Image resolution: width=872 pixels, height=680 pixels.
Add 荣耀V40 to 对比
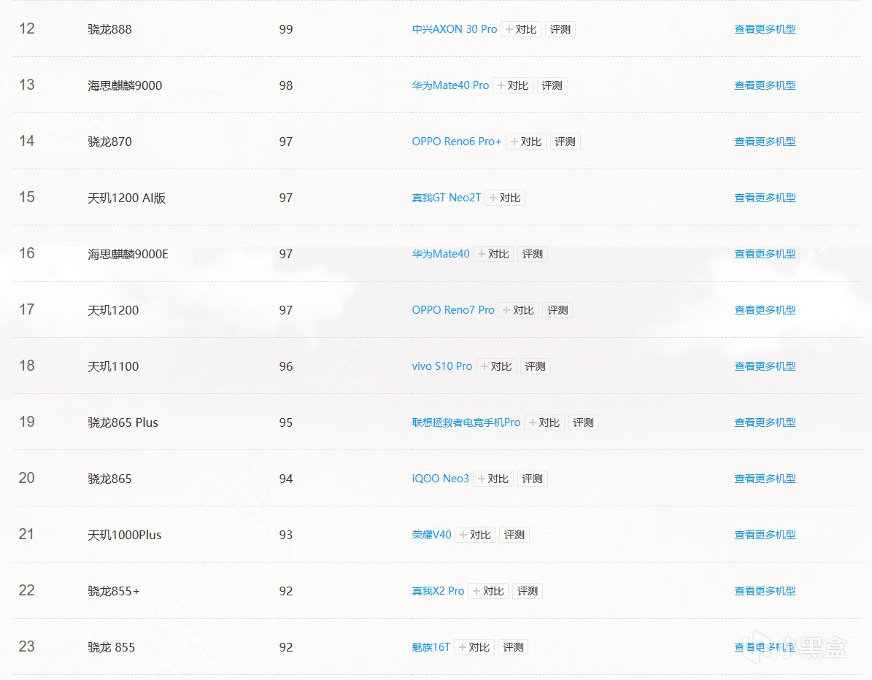click(475, 535)
